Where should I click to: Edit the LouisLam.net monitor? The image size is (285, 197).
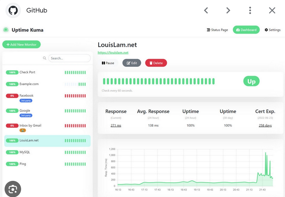pos(132,63)
